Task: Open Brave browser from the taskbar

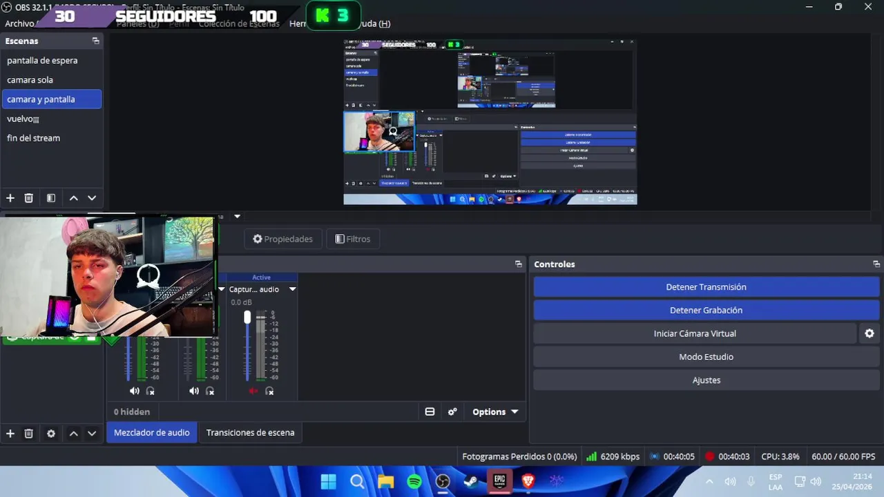Action: (528, 481)
